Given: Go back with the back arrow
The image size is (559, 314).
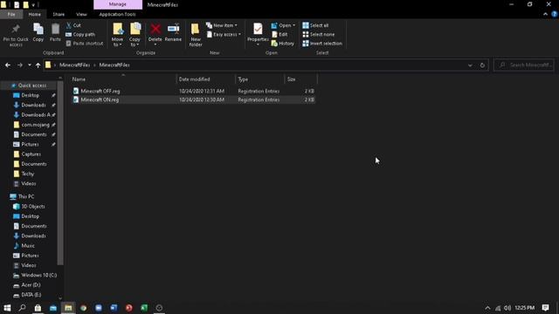Looking at the screenshot, I should point(8,65).
